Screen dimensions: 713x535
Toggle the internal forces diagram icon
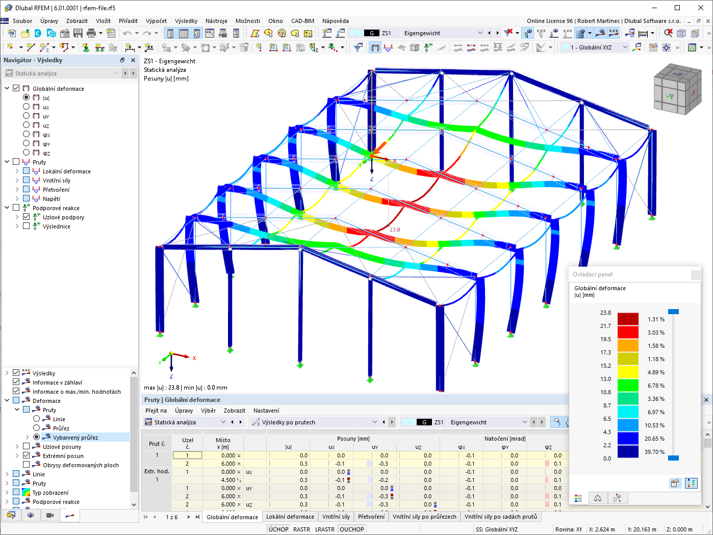click(x=388, y=47)
